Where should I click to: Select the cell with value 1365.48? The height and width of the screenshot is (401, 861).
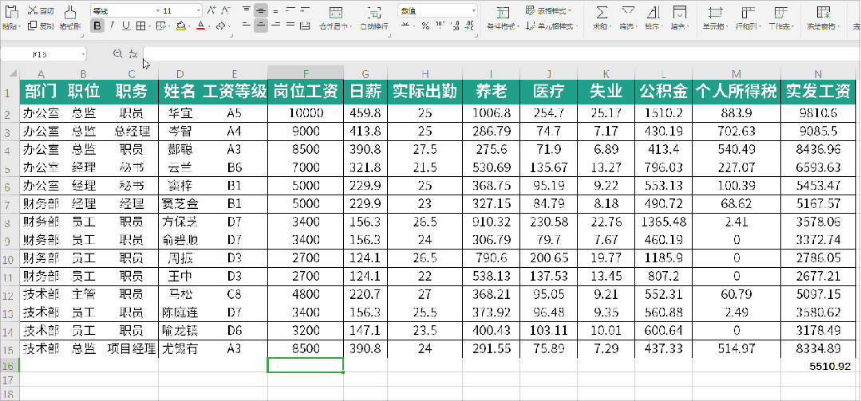663,222
